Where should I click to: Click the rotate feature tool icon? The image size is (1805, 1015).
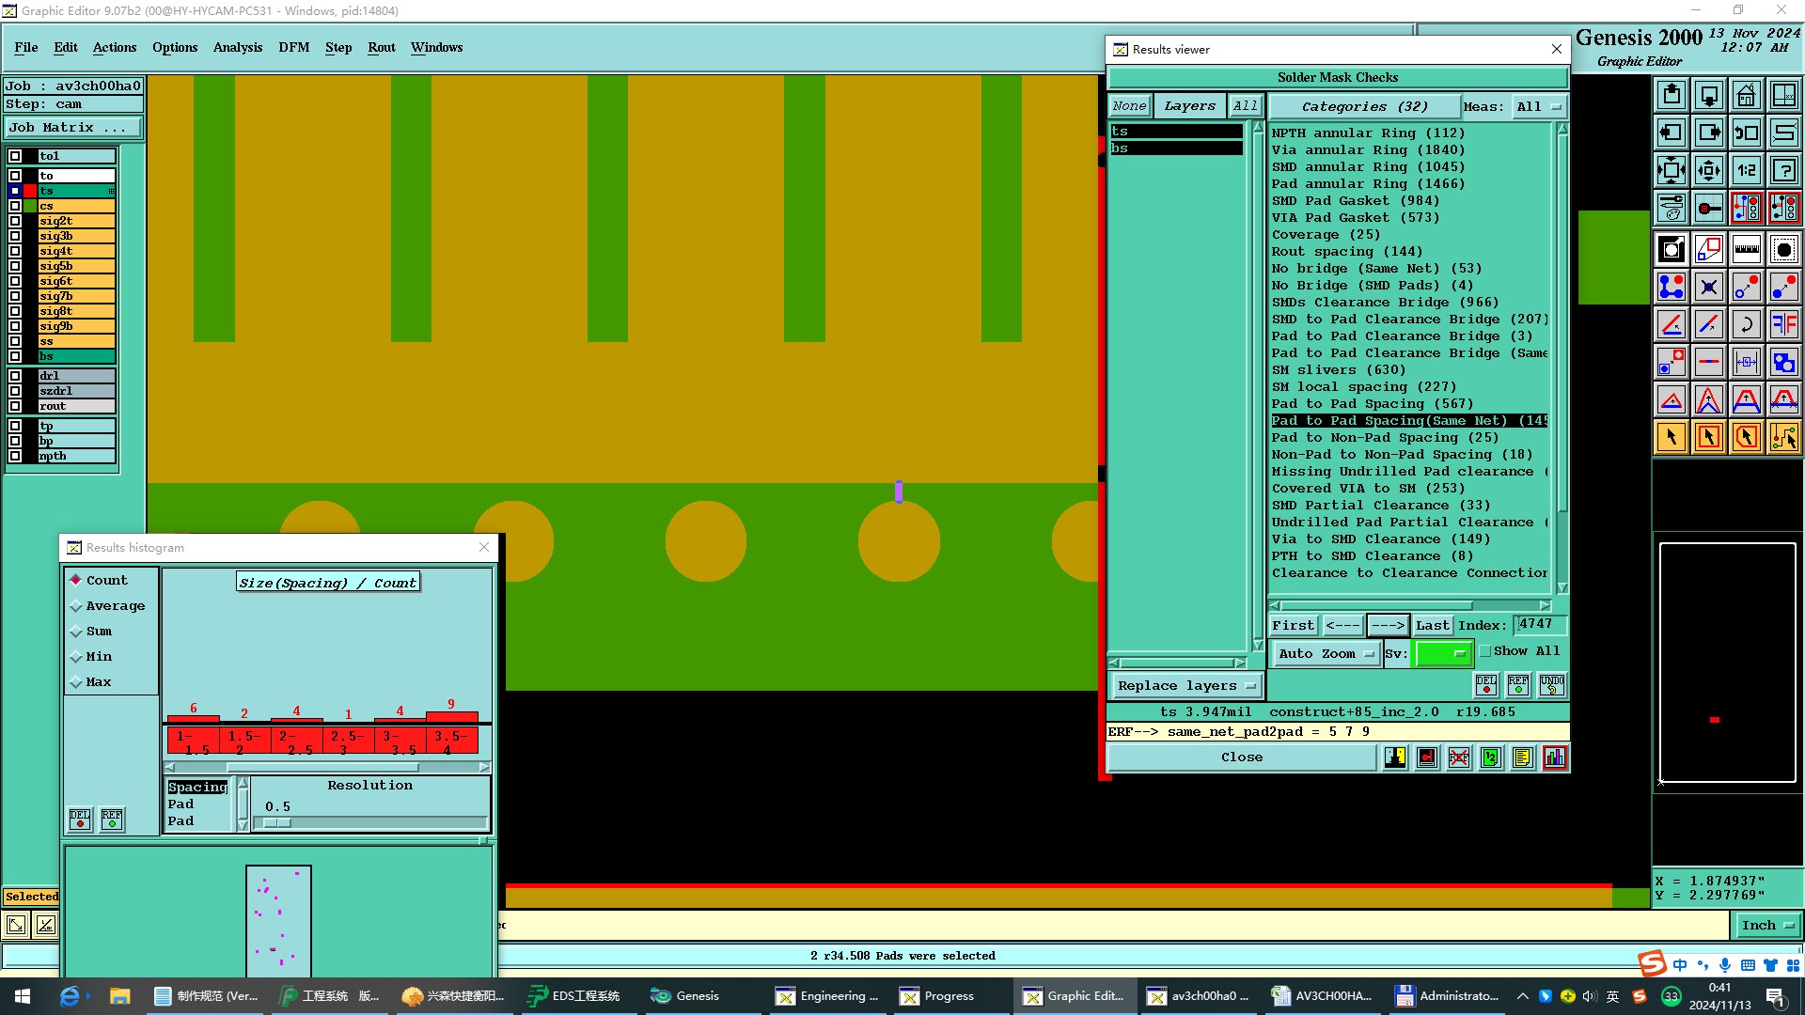(1746, 324)
